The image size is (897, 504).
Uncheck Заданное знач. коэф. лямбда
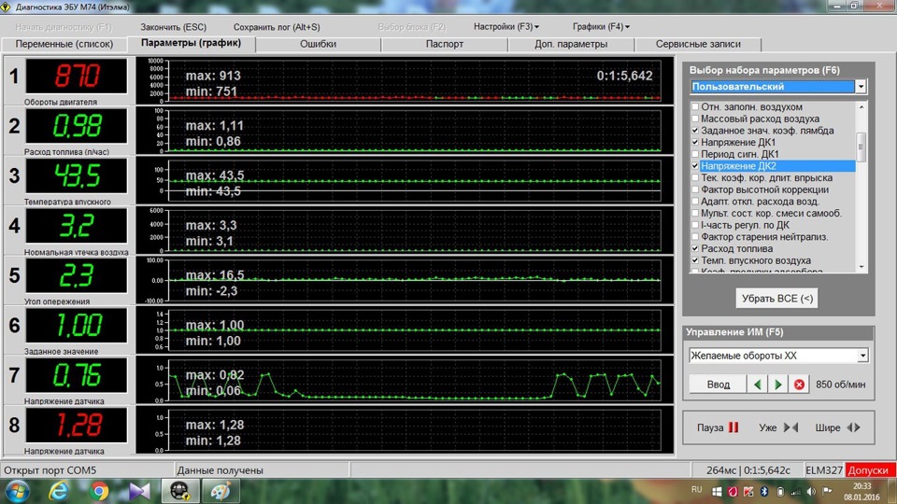tap(695, 131)
